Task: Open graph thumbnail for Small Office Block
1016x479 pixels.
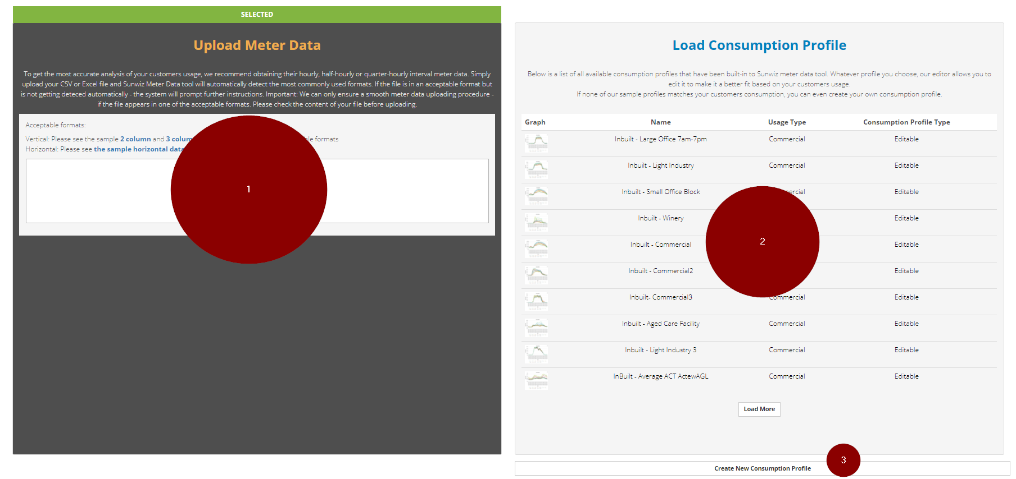Action: point(537,196)
